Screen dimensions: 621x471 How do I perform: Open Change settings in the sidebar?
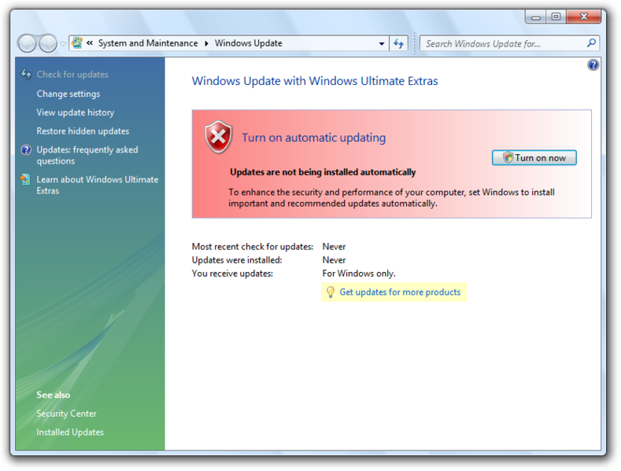[x=68, y=94]
